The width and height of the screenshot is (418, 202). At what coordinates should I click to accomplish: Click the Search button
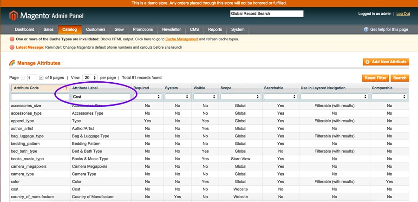click(x=399, y=78)
